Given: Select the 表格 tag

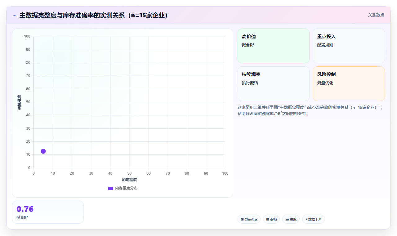Looking at the screenshot, I should [x=271, y=219].
